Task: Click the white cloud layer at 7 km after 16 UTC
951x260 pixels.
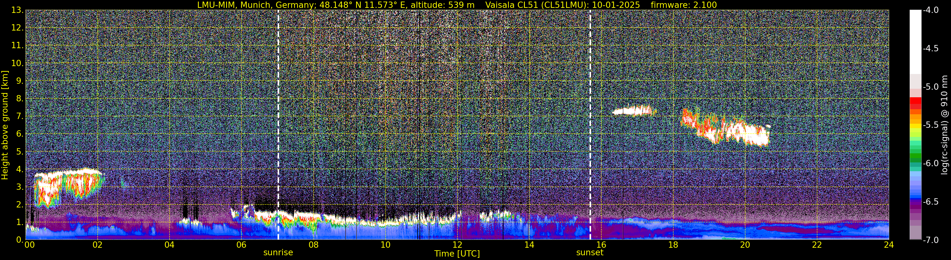Action: pos(634,110)
